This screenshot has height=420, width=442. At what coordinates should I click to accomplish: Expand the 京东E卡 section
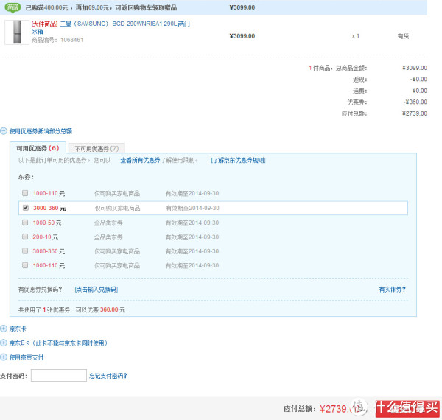(x=4, y=343)
